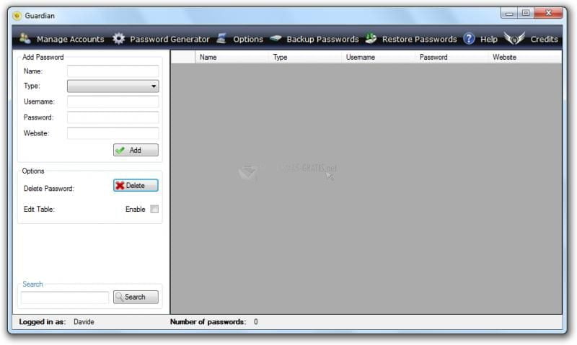
Task: Click the "Delete Password:" label
Action: coord(49,189)
